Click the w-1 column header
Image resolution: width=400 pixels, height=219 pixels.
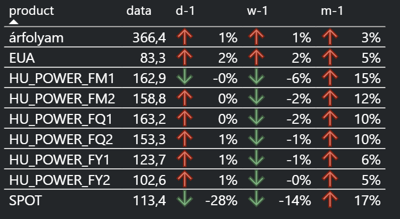coord(257,11)
